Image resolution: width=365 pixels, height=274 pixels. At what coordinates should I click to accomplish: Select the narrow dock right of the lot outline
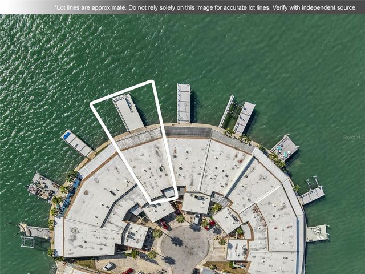184,103
